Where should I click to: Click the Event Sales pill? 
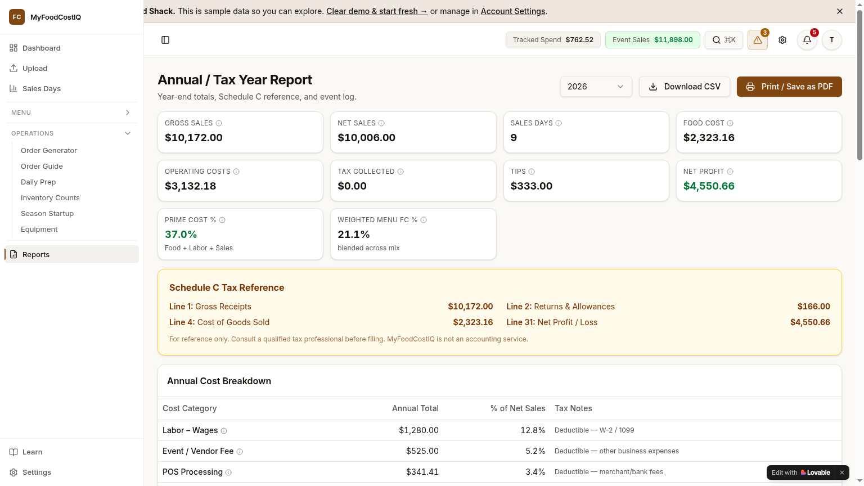(x=652, y=40)
